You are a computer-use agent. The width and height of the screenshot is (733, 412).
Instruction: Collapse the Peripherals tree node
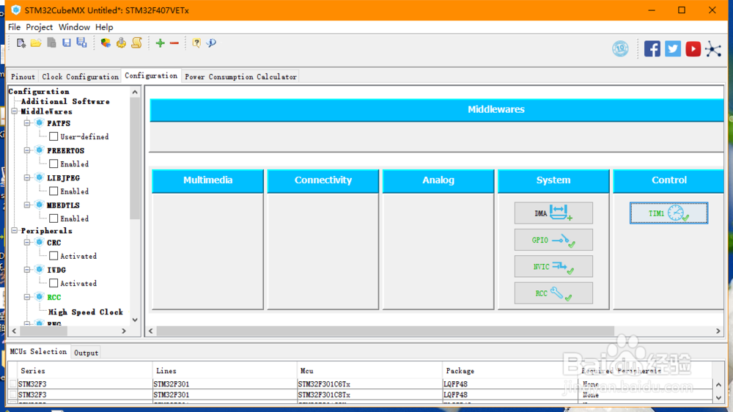tap(15, 230)
